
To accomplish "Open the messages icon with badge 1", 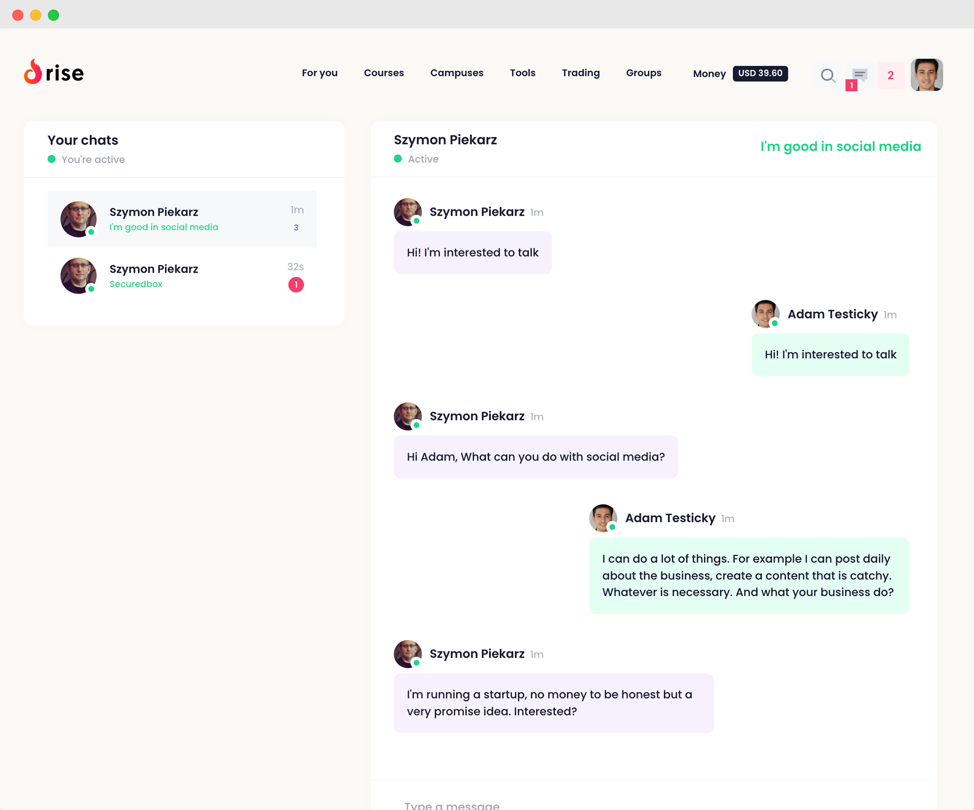I will (x=859, y=75).
